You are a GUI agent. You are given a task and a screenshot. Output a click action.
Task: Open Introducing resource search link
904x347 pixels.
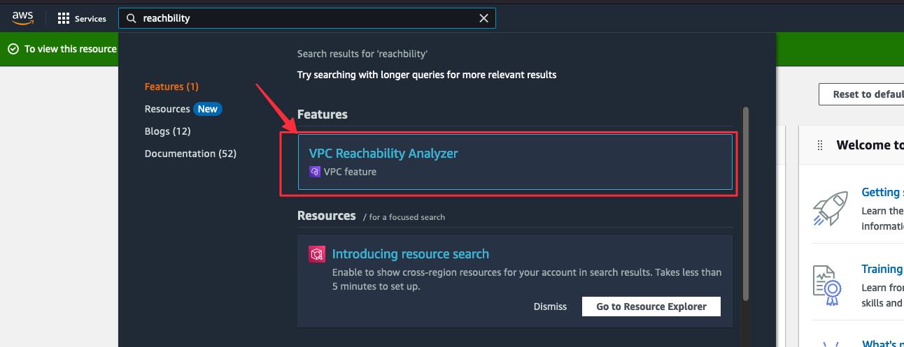click(410, 254)
